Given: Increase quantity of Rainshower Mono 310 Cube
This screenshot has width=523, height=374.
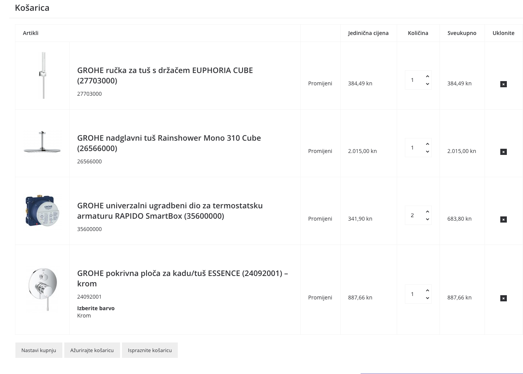Looking at the screenshot, I should coord(427,144).
